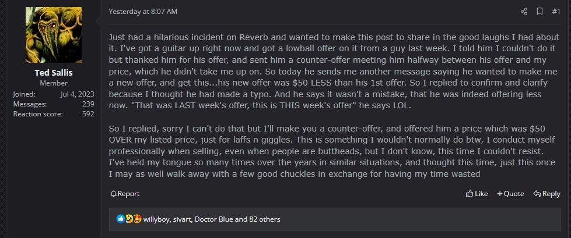Viewport: 571px width, 238px height.
Task: Click the Reply button text
Action: [551, 194]
